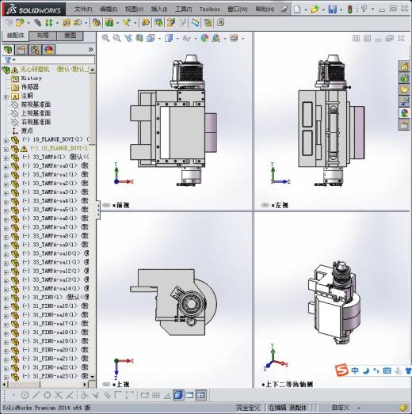
Task: Switch to the 布局 tab
Action: 43,36
